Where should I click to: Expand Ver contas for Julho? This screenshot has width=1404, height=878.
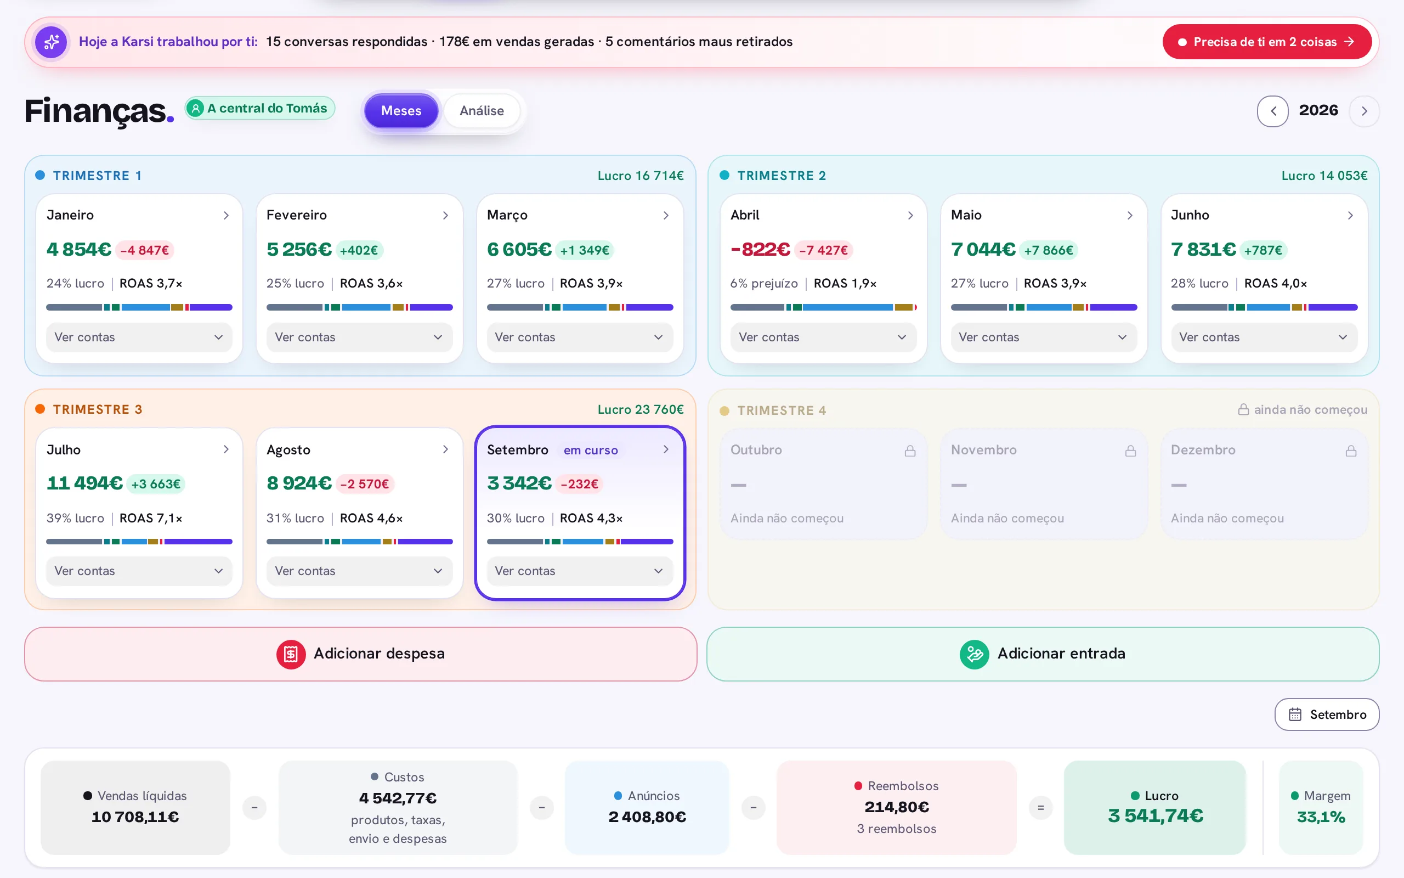(x=139, y=571)
